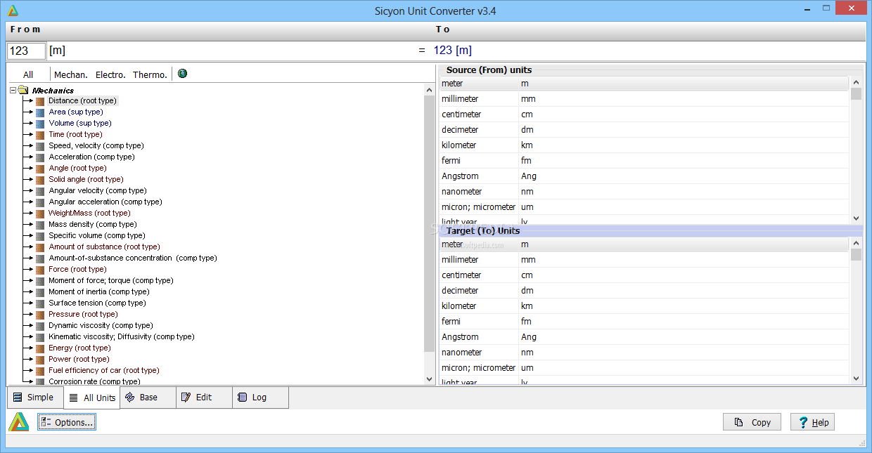Click the icon beside Pressure (root type)
This screenshot has height=453, width=872.
coord(40,315)
